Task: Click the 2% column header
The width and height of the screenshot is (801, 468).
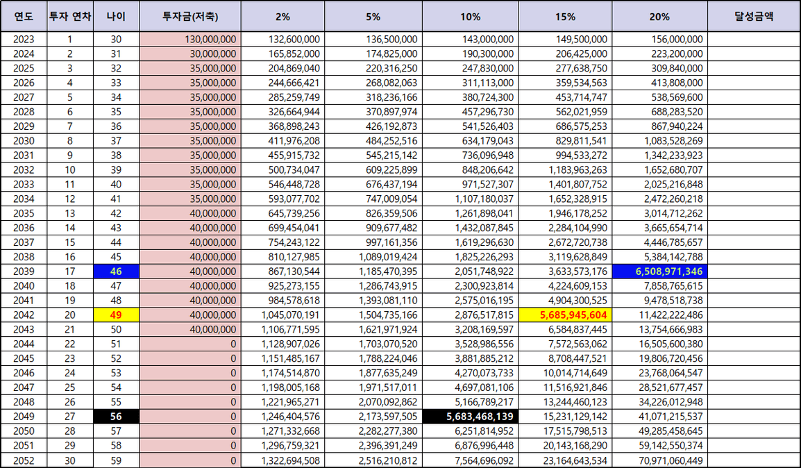Action: (x=282, y=16)
